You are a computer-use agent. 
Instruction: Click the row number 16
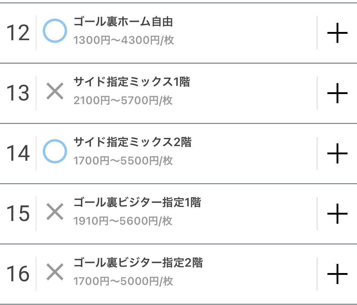(18, 274)
